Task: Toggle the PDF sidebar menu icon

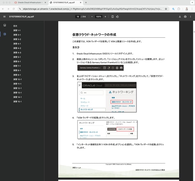Action: [4, 17]
